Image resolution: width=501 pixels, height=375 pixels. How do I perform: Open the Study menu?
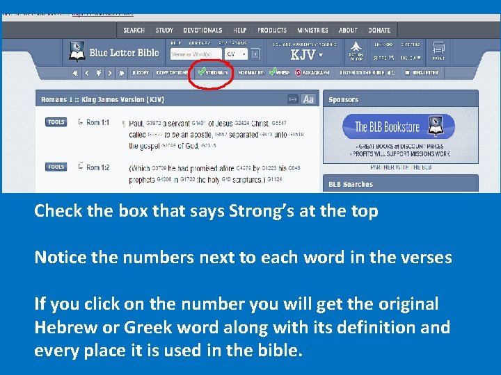click(164, 31)
